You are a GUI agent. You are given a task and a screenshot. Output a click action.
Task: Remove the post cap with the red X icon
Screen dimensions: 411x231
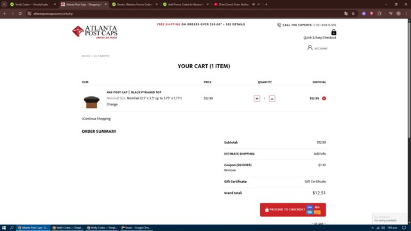pos(324,98)
